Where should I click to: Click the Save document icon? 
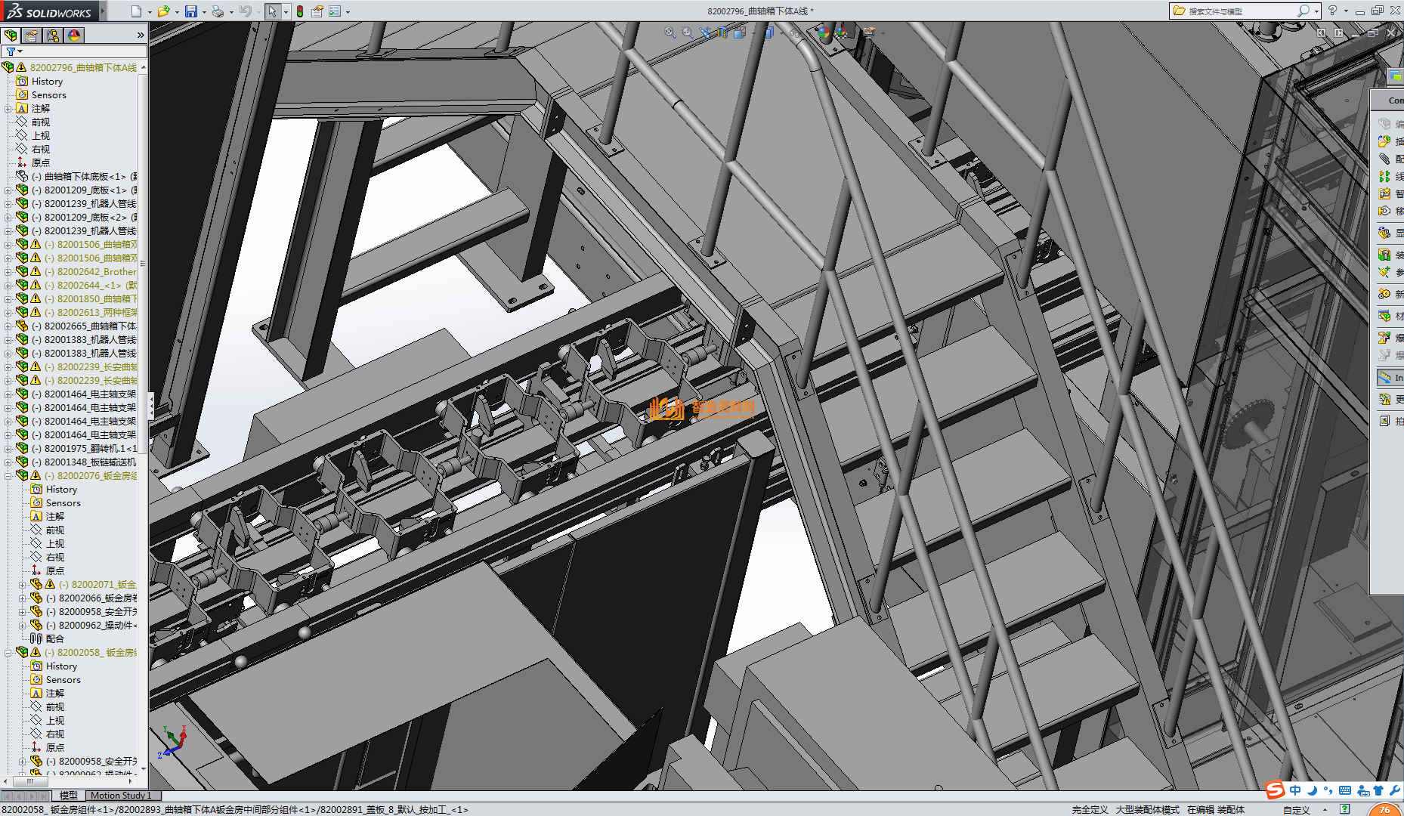point(191,11)
